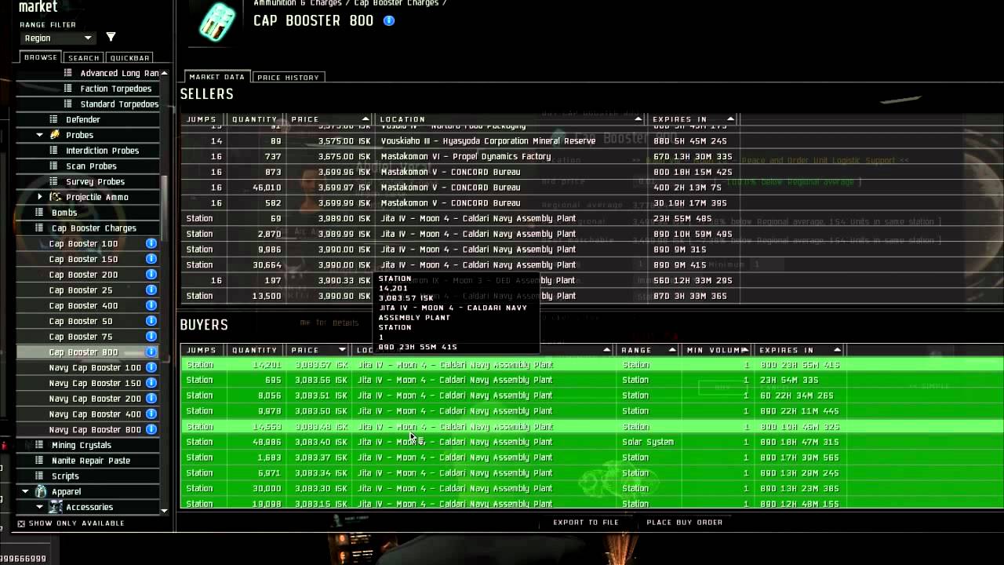This screenshot has width=1004, height=565.
Task: Select Interdiction Probes tree item
Action: 102,151
